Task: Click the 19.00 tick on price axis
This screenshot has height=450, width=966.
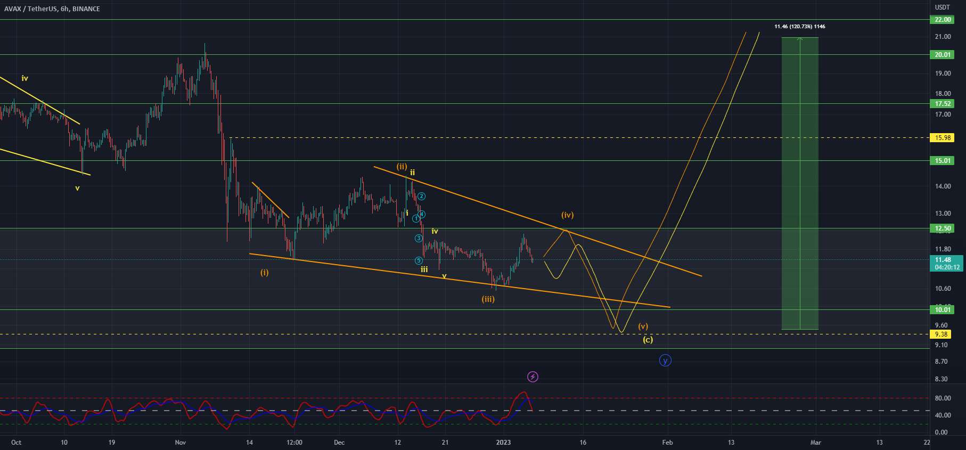Action: point(943,73)
